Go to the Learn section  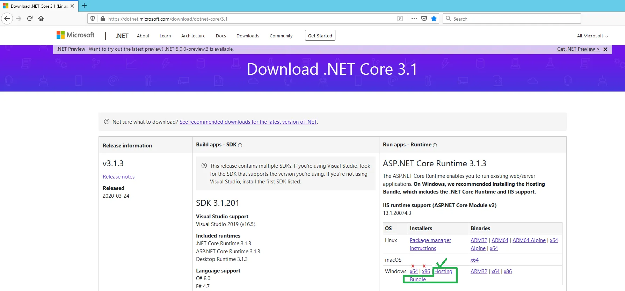point(165,36)
